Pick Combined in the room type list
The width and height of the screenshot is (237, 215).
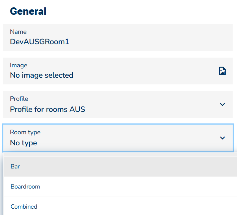point(120,207)
